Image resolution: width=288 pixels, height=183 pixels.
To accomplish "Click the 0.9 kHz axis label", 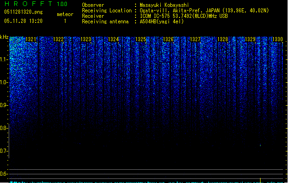I will 4,105.
